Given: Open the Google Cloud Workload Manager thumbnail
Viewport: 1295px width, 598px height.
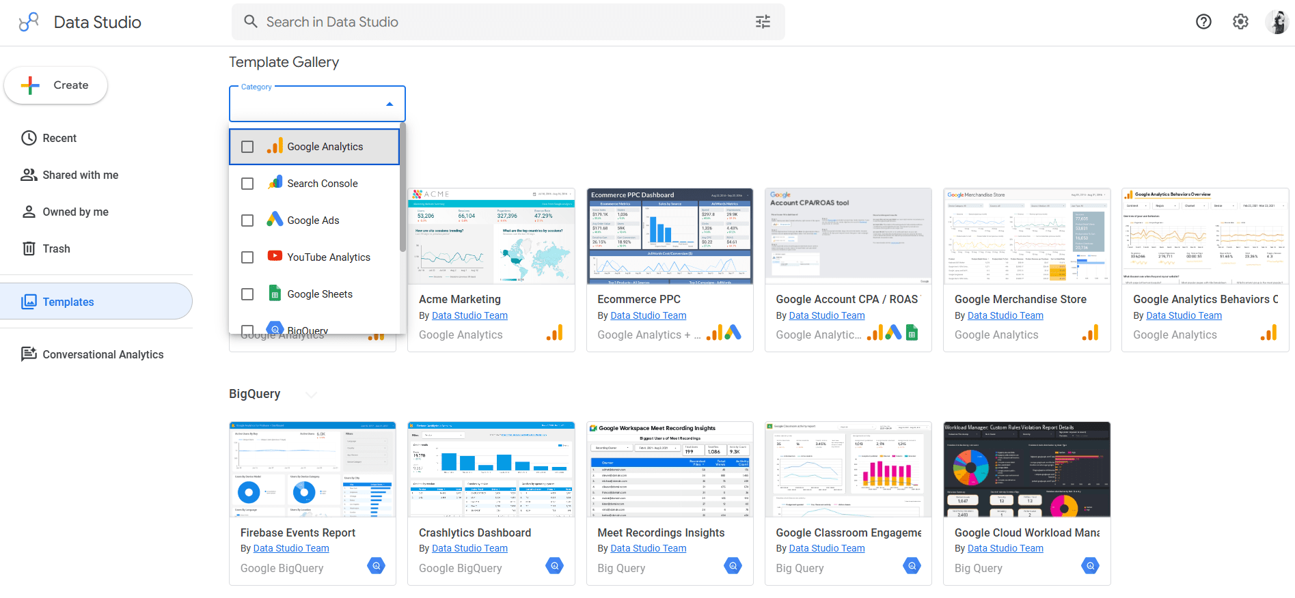Looking at the screenshot, I should pos(1027,470).
